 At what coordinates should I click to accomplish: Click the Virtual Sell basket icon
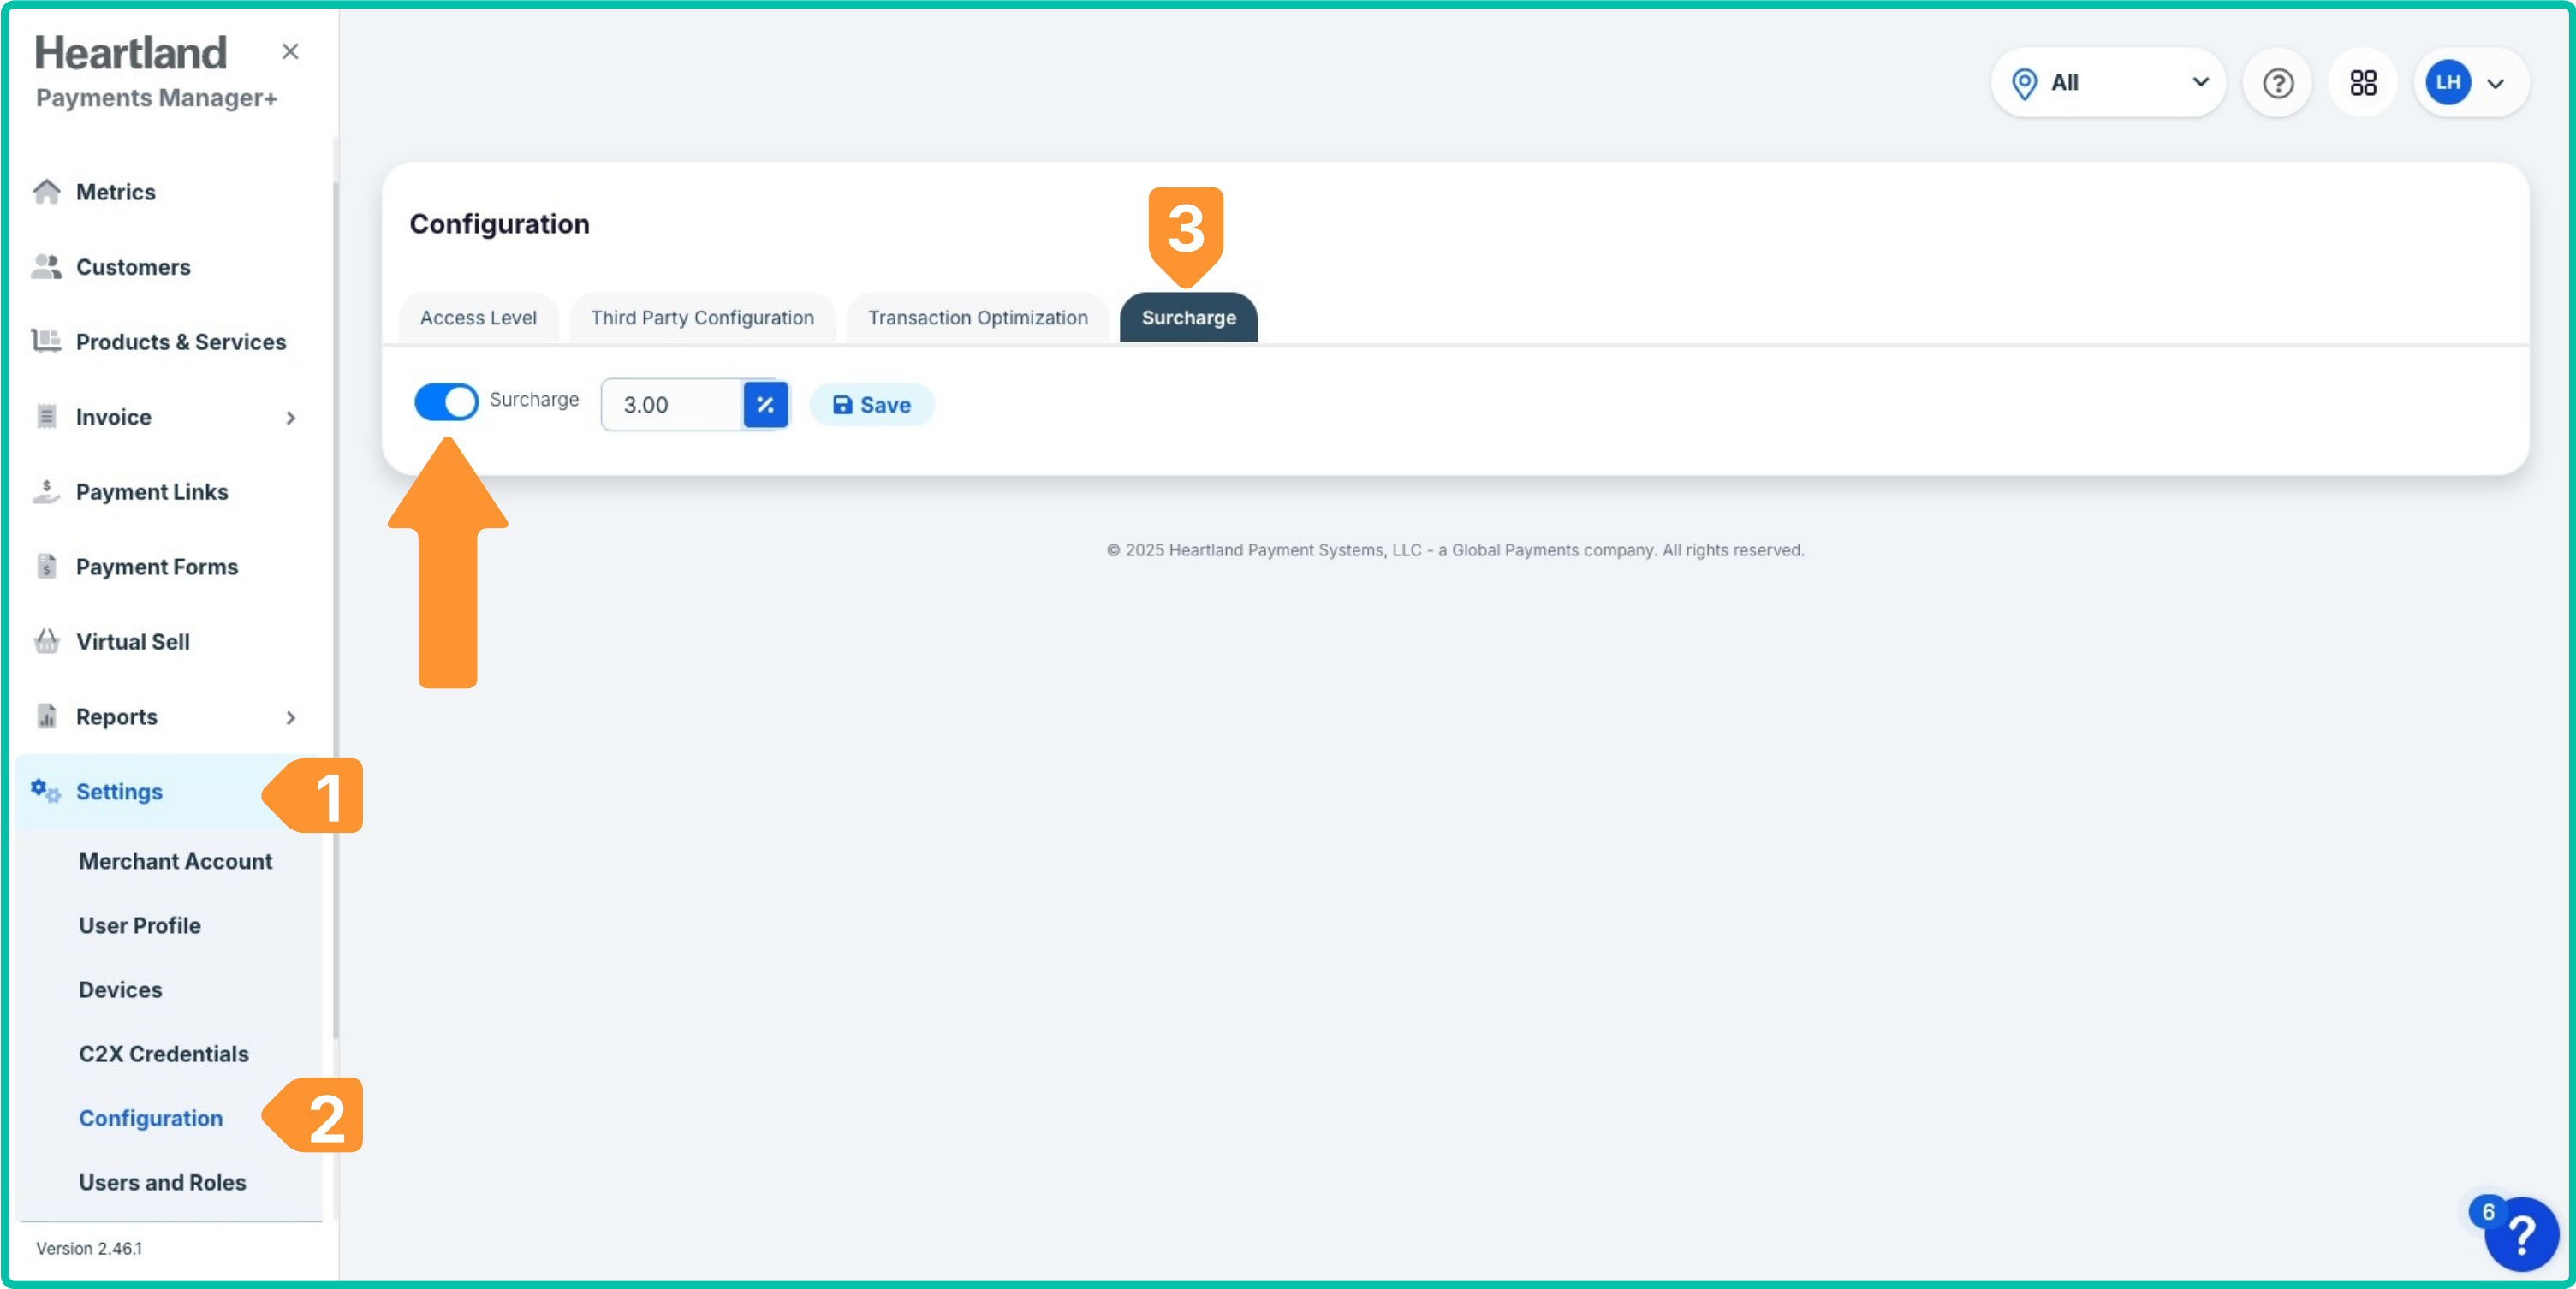46,641
